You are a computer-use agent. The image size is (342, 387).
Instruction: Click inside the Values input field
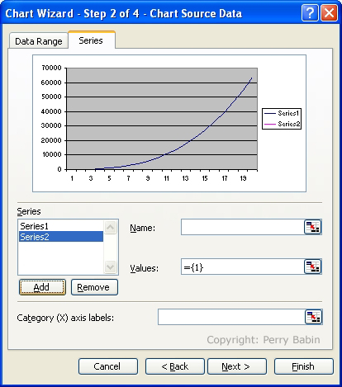pos(242,267)
